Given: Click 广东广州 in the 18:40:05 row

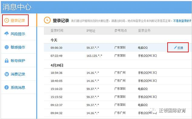Looking at the screenshot, I should tap(120, 81).
